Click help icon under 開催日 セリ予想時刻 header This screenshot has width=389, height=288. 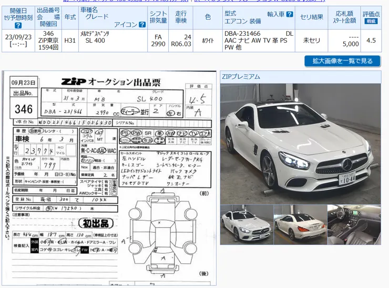(18, 25)
